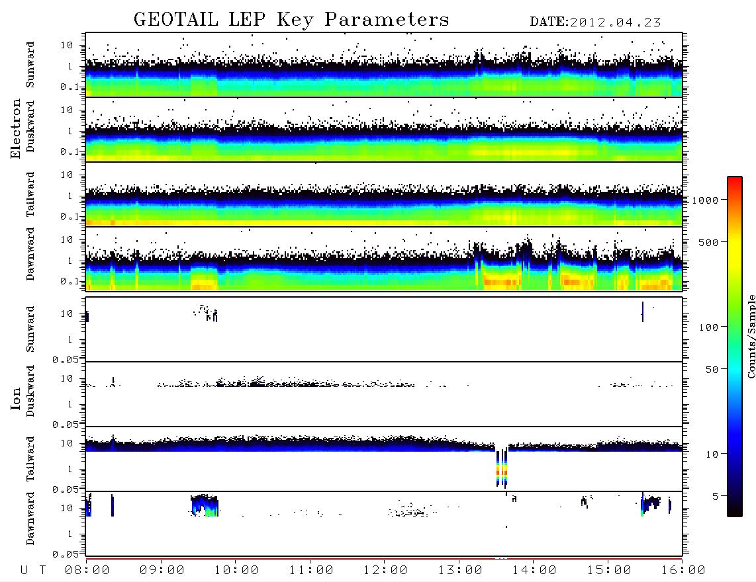Select the Electron Dawnward axis label
The width and height of the screenshot is (756, 582).
[30, 255]
